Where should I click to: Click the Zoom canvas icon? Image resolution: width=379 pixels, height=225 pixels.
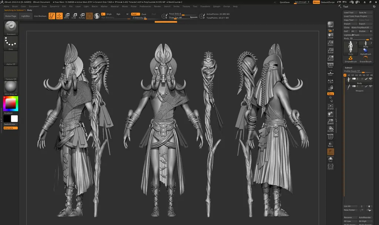(331, 43)
